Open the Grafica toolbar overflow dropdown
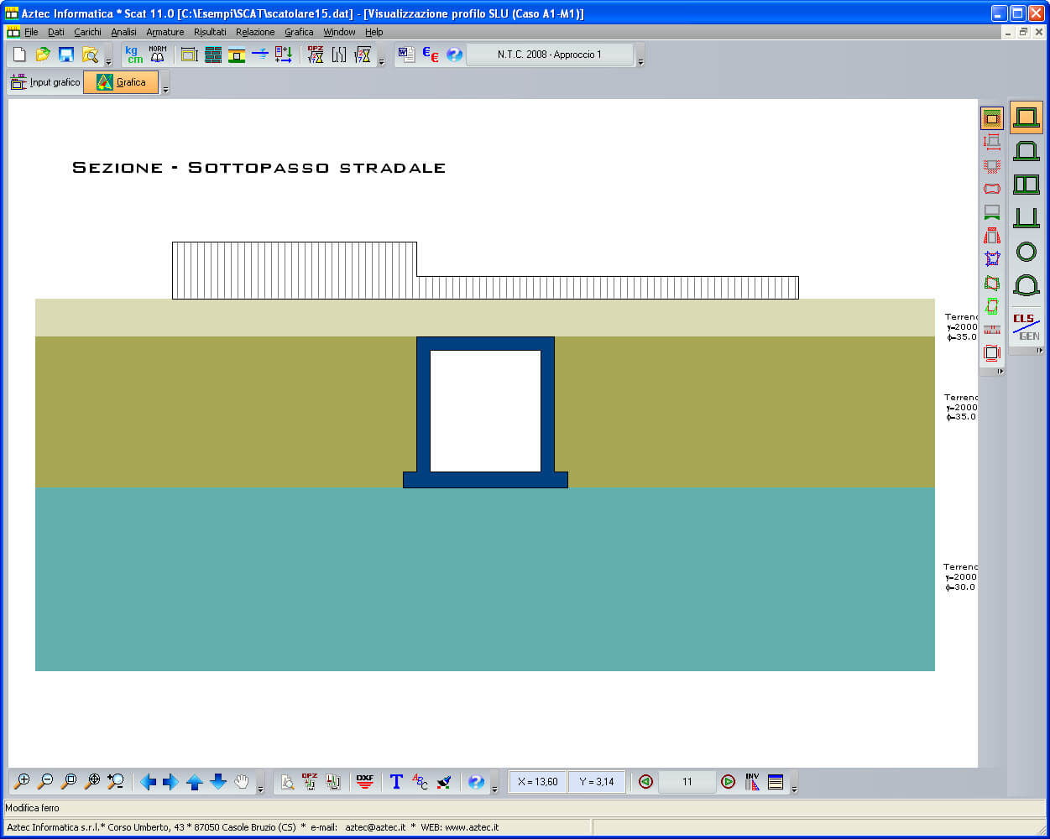This screenshot has width=1050, height=839. tap(165, 89)
